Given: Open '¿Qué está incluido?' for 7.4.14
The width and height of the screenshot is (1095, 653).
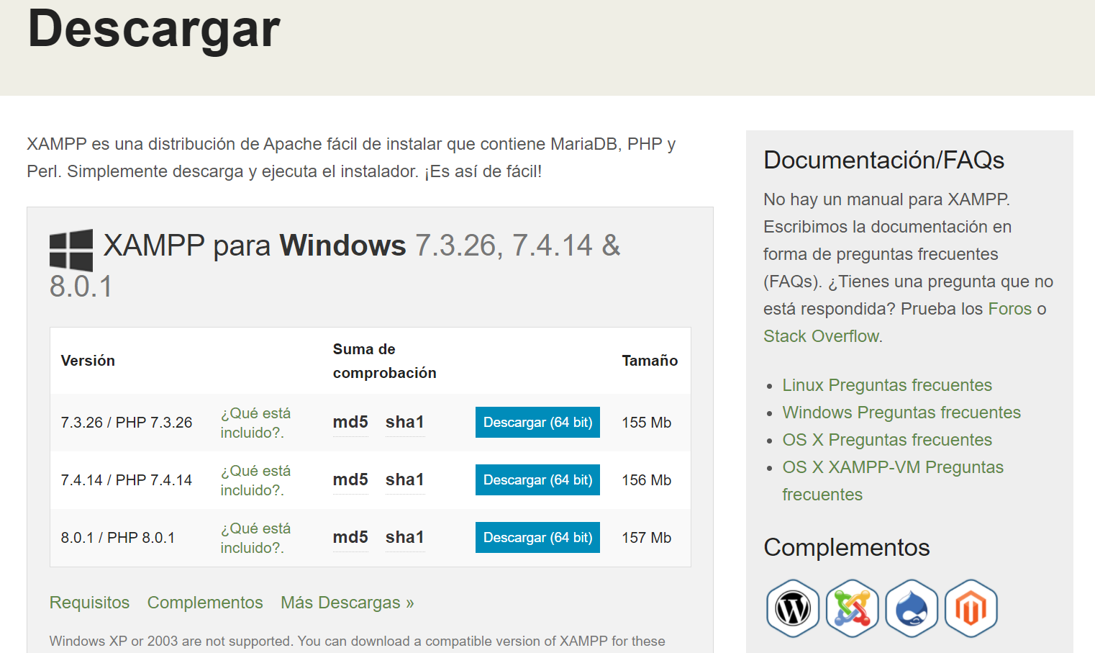Looking at the screenshot, I should click(x=255, y=480).
